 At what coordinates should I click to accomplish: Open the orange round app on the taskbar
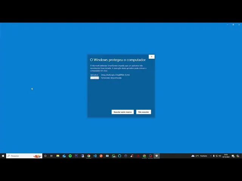[101, 156]
